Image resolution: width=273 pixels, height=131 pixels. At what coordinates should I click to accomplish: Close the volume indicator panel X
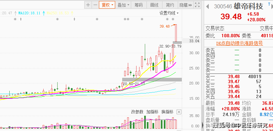[x=179, y=112]
